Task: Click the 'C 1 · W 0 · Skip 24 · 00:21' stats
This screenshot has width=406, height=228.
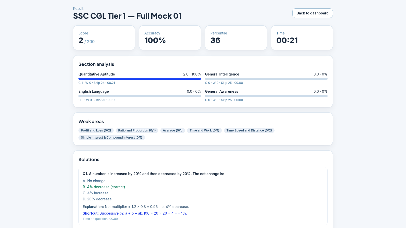Action: (97, 83)
